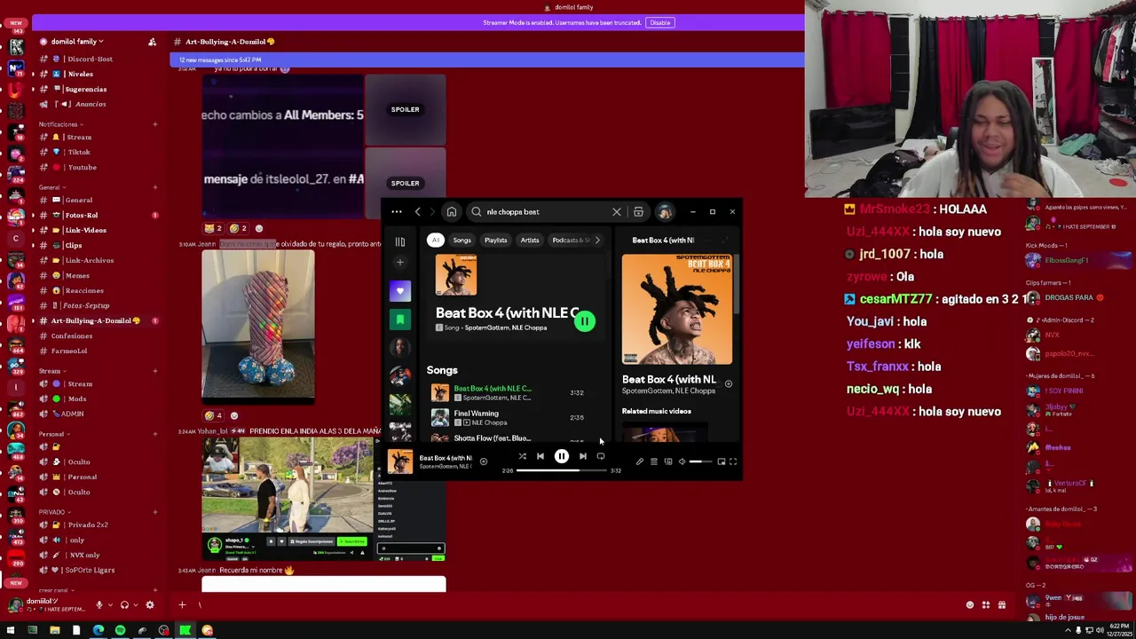Open Spotify from the Windows taskbar
1136x639 pixels.
tap(120, 631)
